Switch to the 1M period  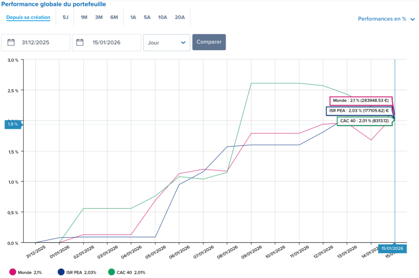coord(84,17)
